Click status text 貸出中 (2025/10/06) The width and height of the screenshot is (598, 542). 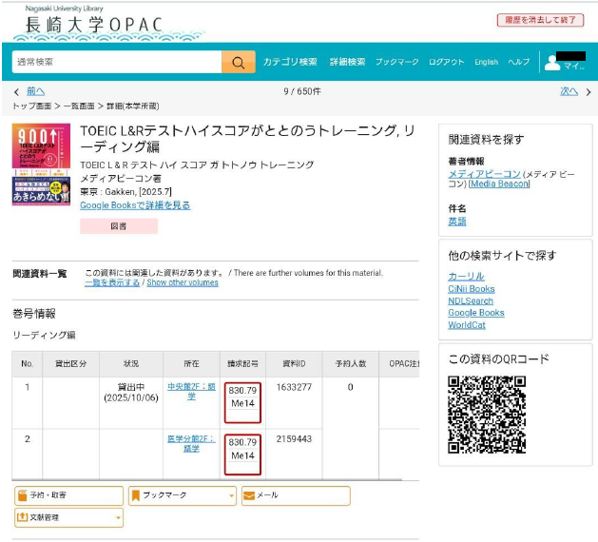coord(131,393)
